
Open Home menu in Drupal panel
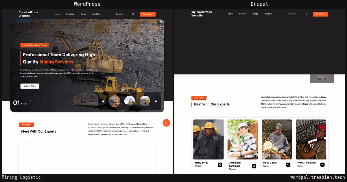(230, 14)
